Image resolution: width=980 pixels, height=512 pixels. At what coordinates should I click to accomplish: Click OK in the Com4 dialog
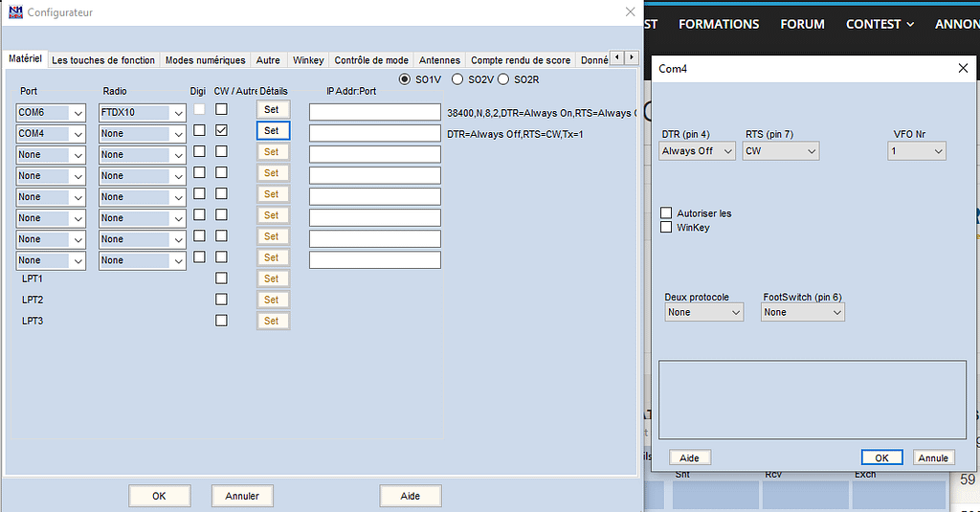[881, 457]
